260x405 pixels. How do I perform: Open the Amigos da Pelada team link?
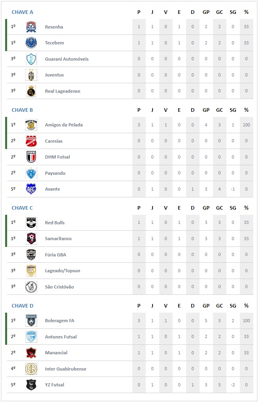pyautogui.click(x=64, y=125)
